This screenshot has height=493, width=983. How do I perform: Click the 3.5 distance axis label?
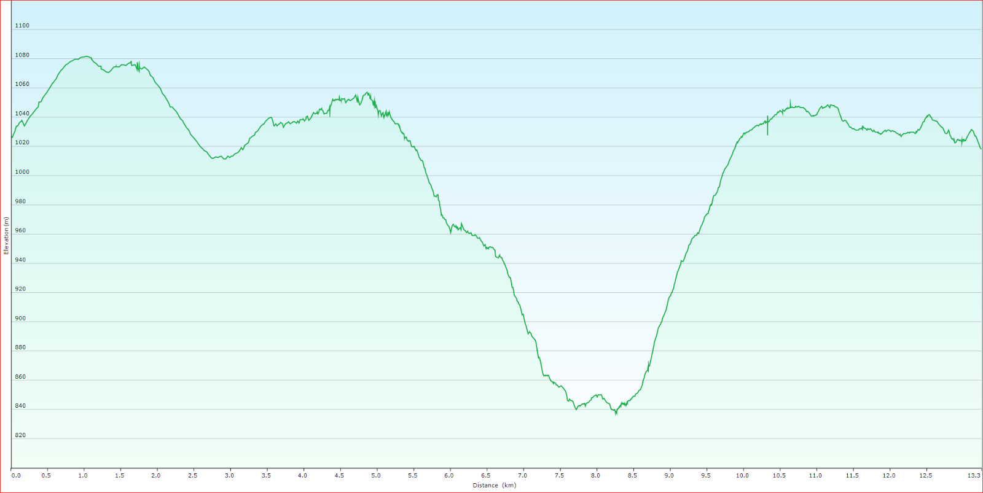[266, 476]
